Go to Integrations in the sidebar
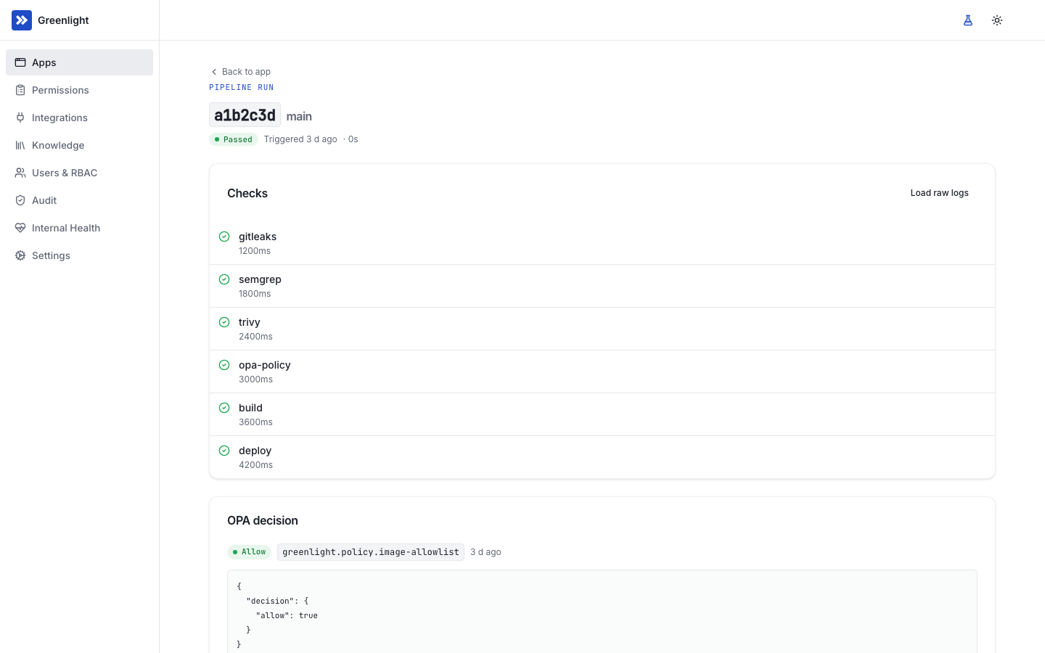Viewport: 1045px width, 653px height. (x=79, y=118)
